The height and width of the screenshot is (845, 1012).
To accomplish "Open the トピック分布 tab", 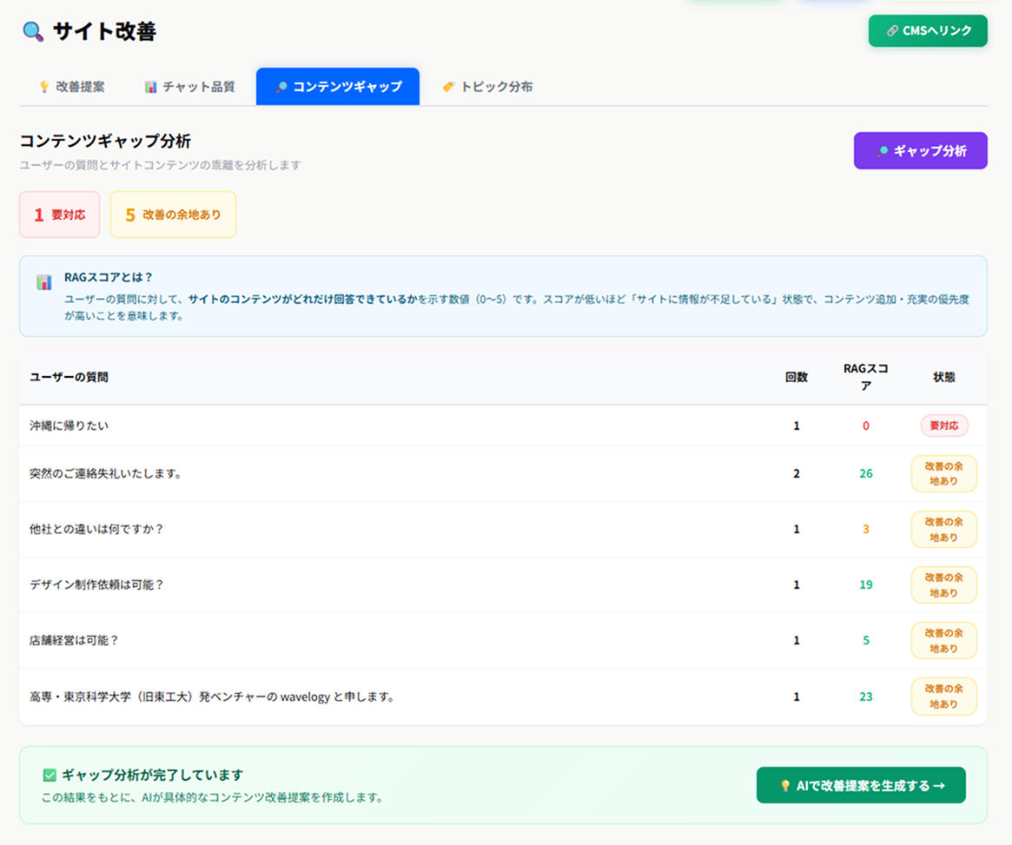I will [487, 87].
